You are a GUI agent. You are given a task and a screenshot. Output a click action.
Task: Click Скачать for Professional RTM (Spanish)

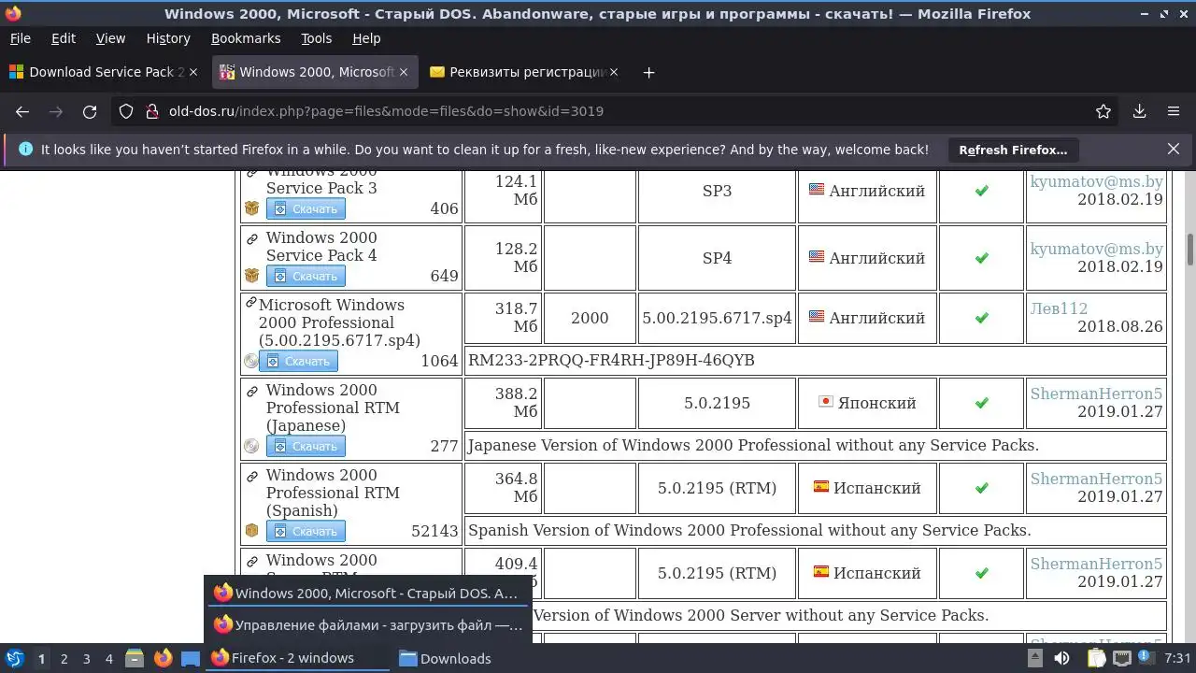(x=306, y=531)
